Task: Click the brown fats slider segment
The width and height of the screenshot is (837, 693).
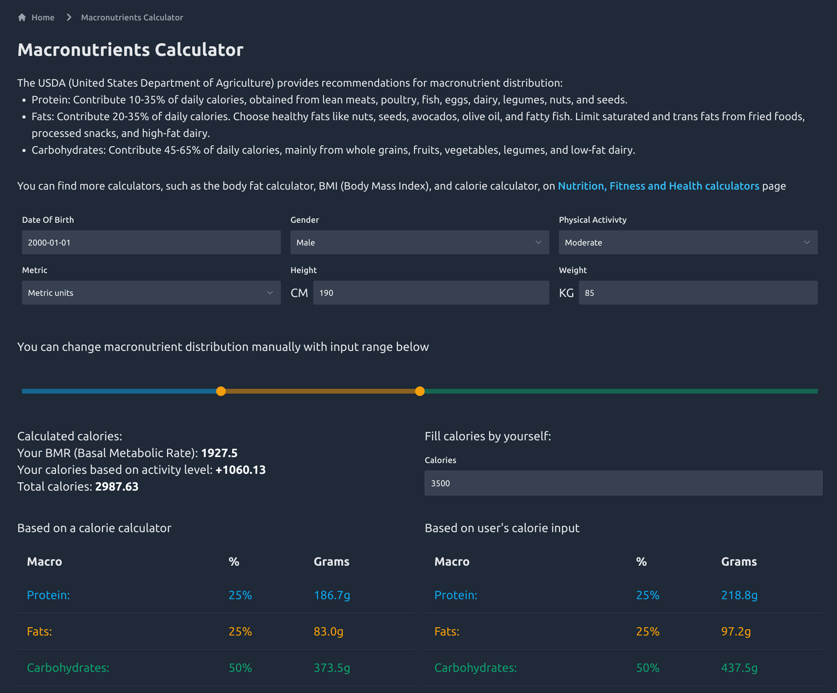Action: 320,391
